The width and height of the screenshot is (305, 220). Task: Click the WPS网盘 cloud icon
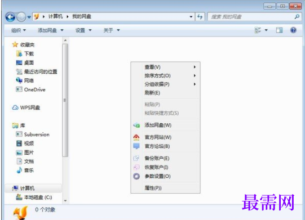(x=15, y=107)
